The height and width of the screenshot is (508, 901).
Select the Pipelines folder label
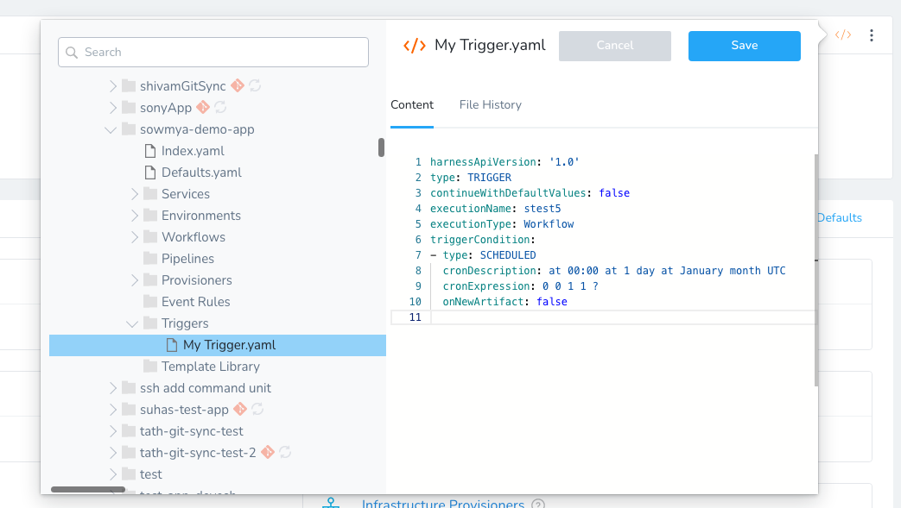(187, 258)
